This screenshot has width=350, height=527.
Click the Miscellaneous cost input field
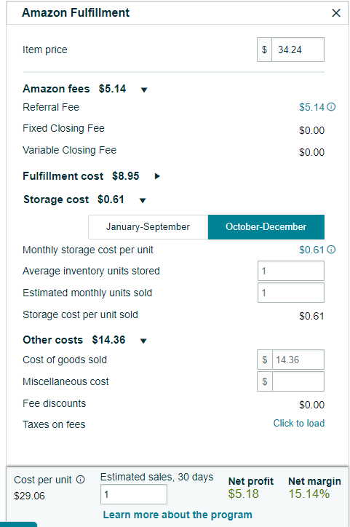tap(298, 381)
